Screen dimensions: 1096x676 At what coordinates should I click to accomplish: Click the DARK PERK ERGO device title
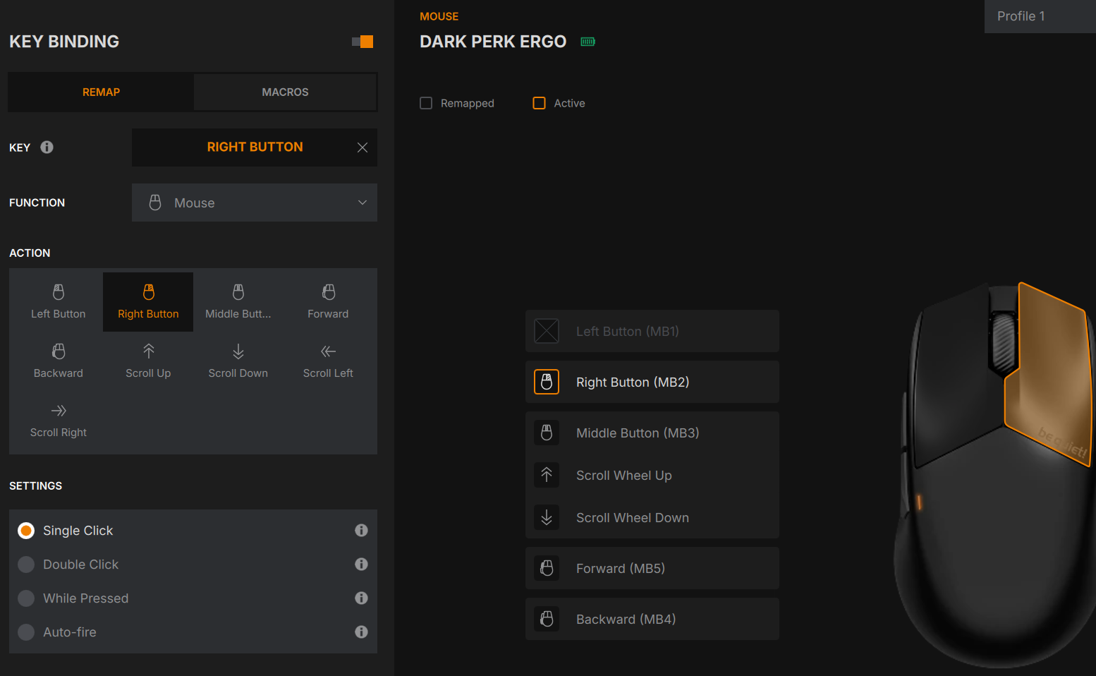tap(493, 42)
